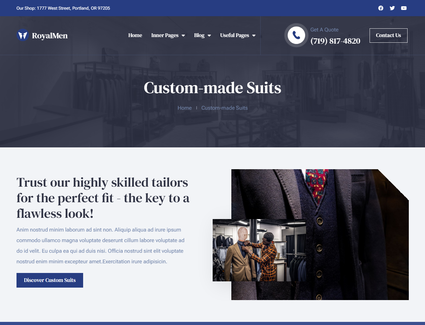Image resolution: width=425 pixels, height=325 pixels.
Task: Click the phone call icon
Action: click(x=296, y=35)
